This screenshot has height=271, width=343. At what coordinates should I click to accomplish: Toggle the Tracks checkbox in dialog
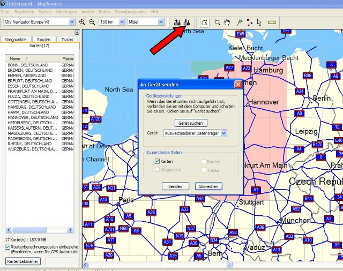[204, 170]
